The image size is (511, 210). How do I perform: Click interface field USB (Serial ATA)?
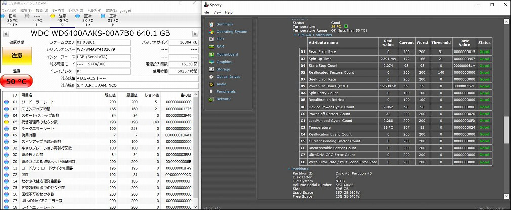coord(103,57)
